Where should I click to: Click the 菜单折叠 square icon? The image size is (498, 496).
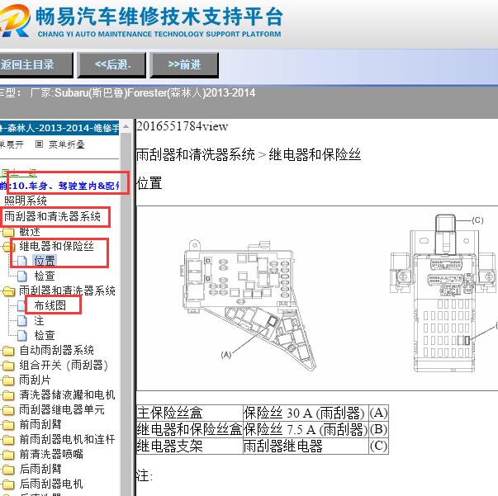coord(39,144)
